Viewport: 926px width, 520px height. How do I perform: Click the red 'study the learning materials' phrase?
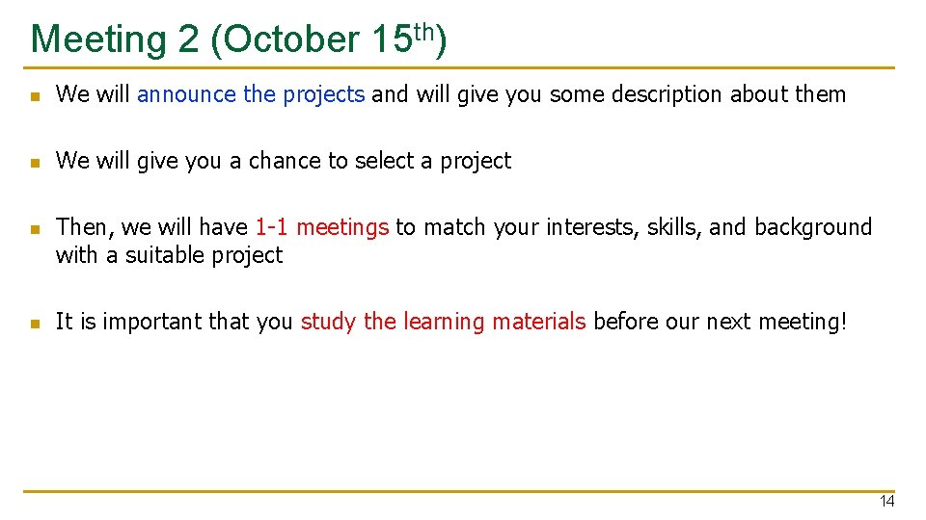coord(443,322)
